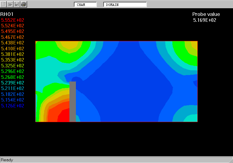Click the gray obstacle block in the plot
This screenshot has height=163, width=233.
(73, 102)
